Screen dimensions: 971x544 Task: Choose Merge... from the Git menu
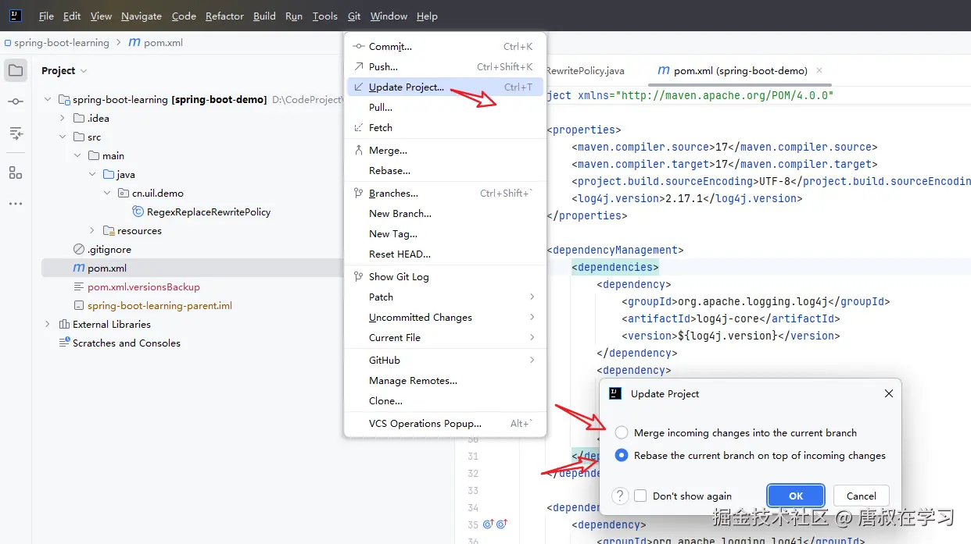coord(445,151)
